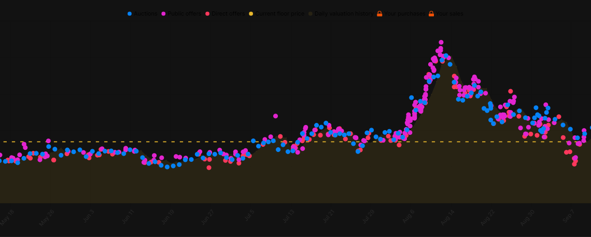The width and height of the screenshot is (591, 237).
Task: Click the Aug 14 date label on the axis
Action: coord(447,217)
